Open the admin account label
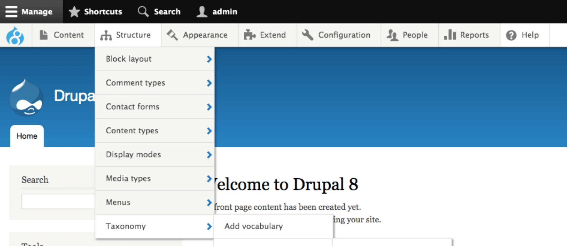This screenshot has height=246, width=567. coord(225,11)
